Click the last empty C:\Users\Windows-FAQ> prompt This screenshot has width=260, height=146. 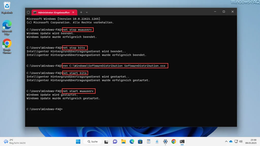coord(44,109)
